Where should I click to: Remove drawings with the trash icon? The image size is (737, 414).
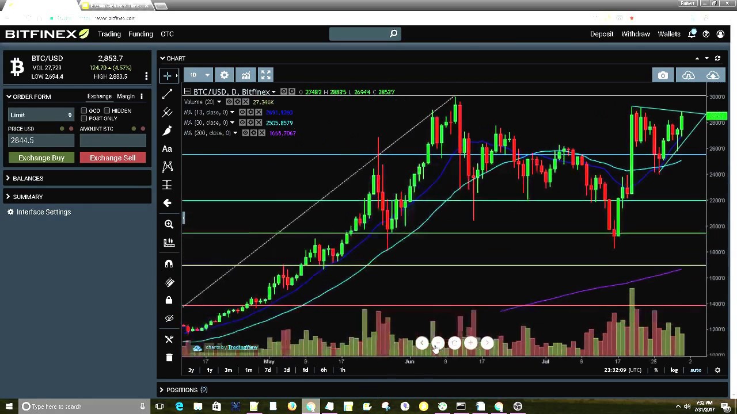(169, 358)
